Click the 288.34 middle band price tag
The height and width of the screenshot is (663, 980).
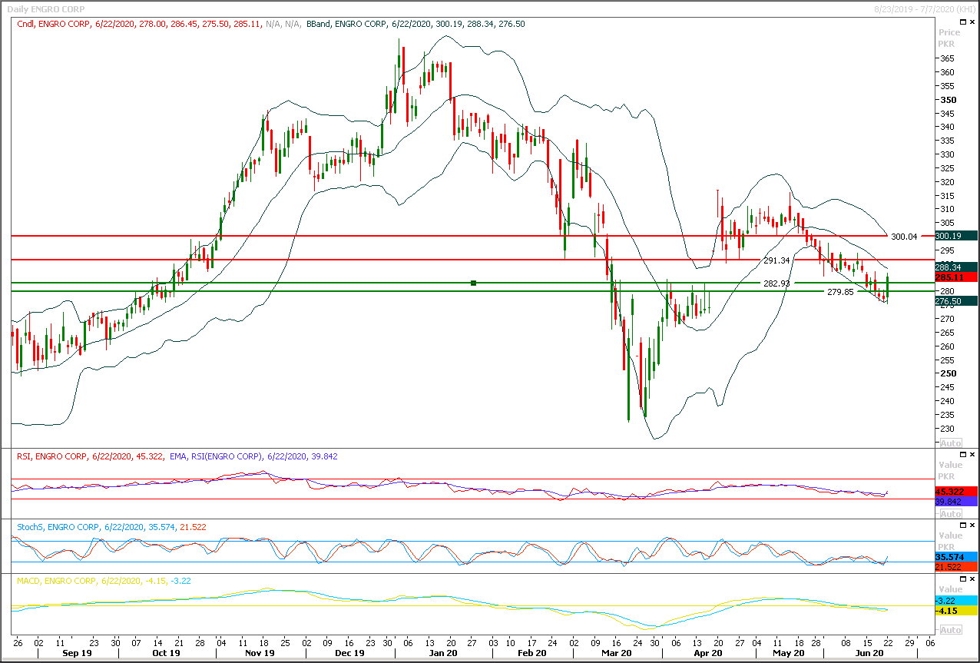[956, 267]
